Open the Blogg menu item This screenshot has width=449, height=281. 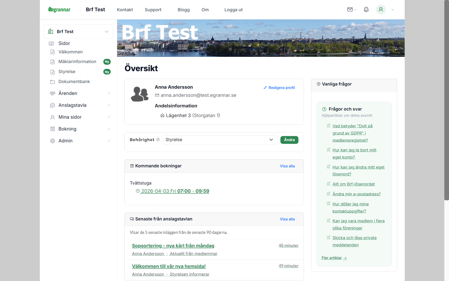point(184,10)
